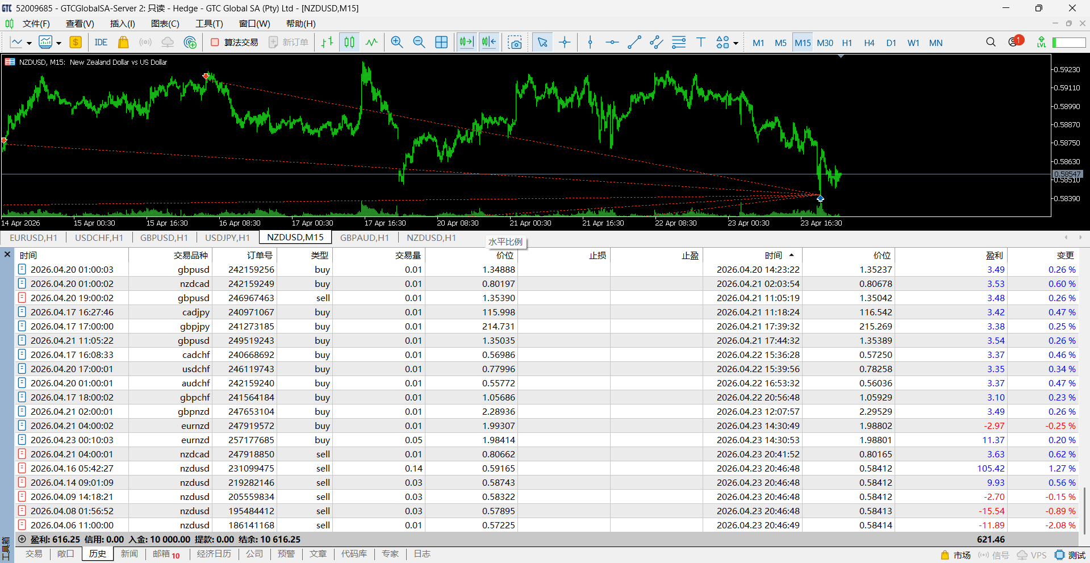Click the tile windows grid icon
Image resolution: width=1090 pixels, height=563 pixels.
point(441,43)
